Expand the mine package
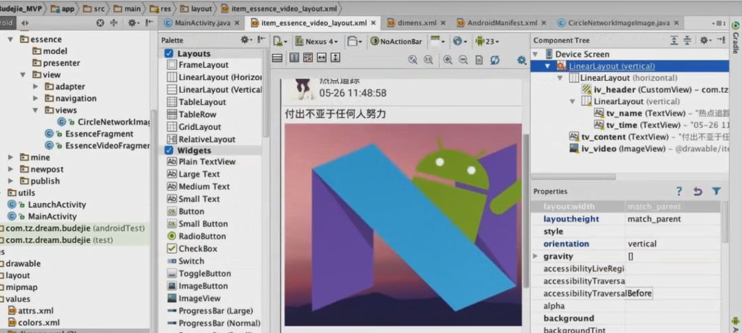Image resolution: width=742 pixels, height=333 pixels. (10, 158)
